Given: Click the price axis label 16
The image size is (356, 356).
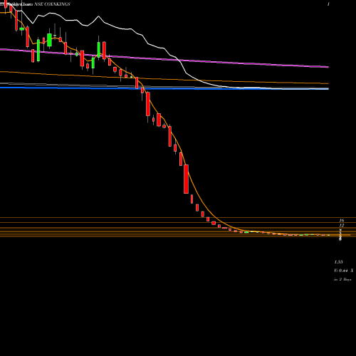Looking at the screenshot, I should [x=342, y=221].
